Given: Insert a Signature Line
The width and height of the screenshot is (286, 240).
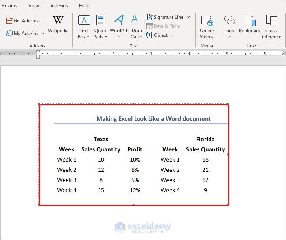Looking at the screenshot, I should [165, 17].
